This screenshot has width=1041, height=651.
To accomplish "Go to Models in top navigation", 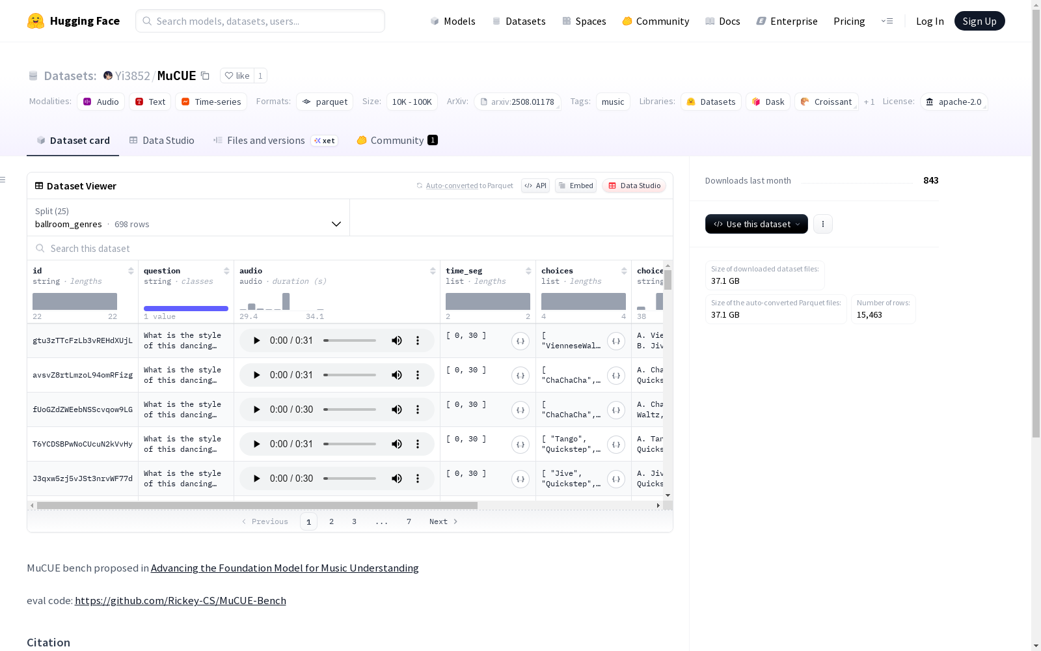I will (453, 21).
